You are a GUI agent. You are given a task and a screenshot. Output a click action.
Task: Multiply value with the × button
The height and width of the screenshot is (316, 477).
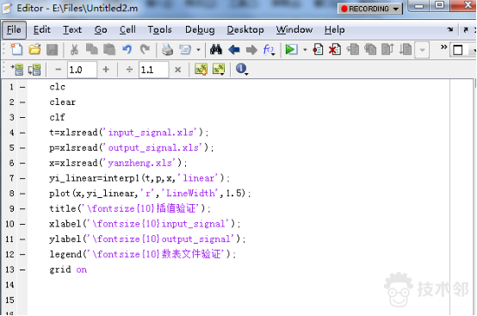coord(177,70)
